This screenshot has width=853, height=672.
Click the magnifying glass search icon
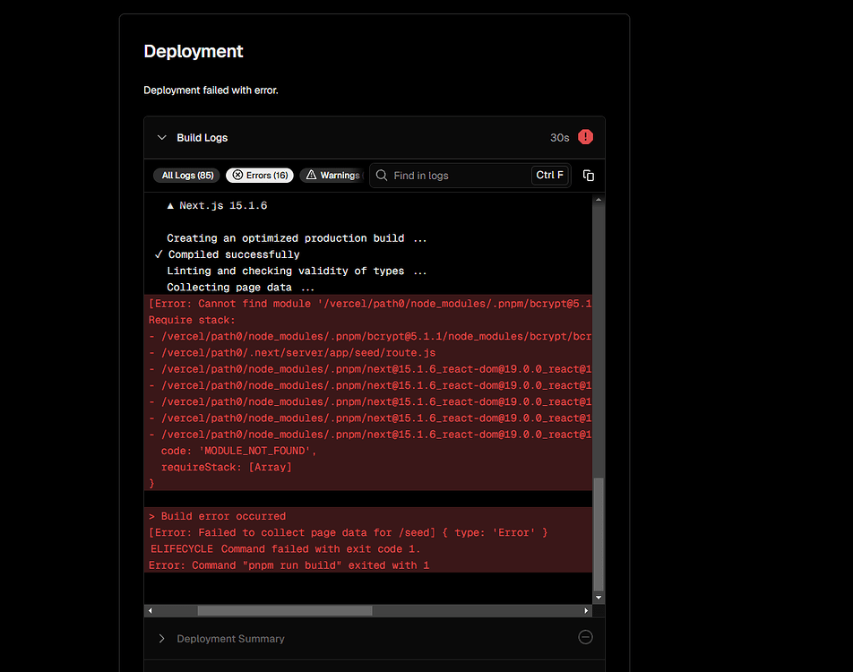click(380, 175)
